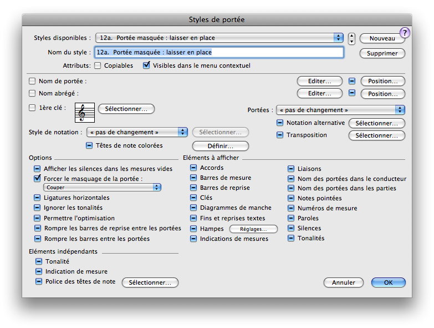
Task: Uncheck Forcer le masquage de la portée
Action: click(x=38, y=179)
